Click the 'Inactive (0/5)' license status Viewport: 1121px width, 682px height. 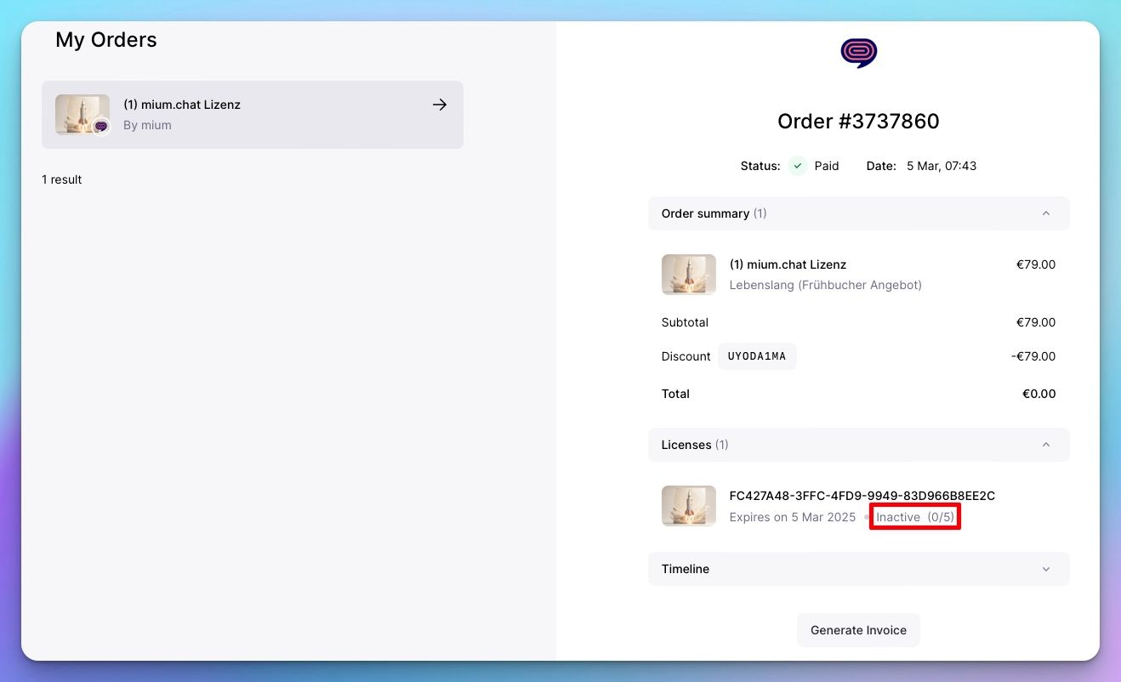915,517
